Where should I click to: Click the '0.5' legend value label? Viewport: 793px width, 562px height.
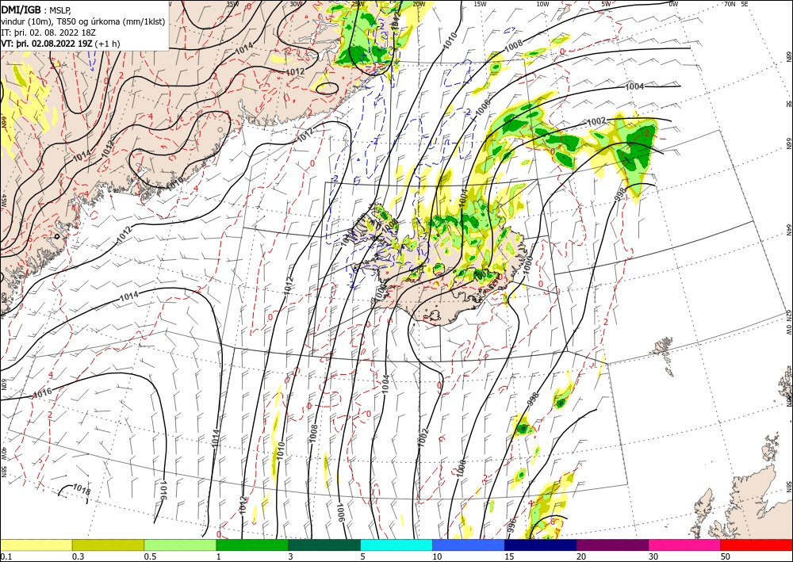(150, 556)
